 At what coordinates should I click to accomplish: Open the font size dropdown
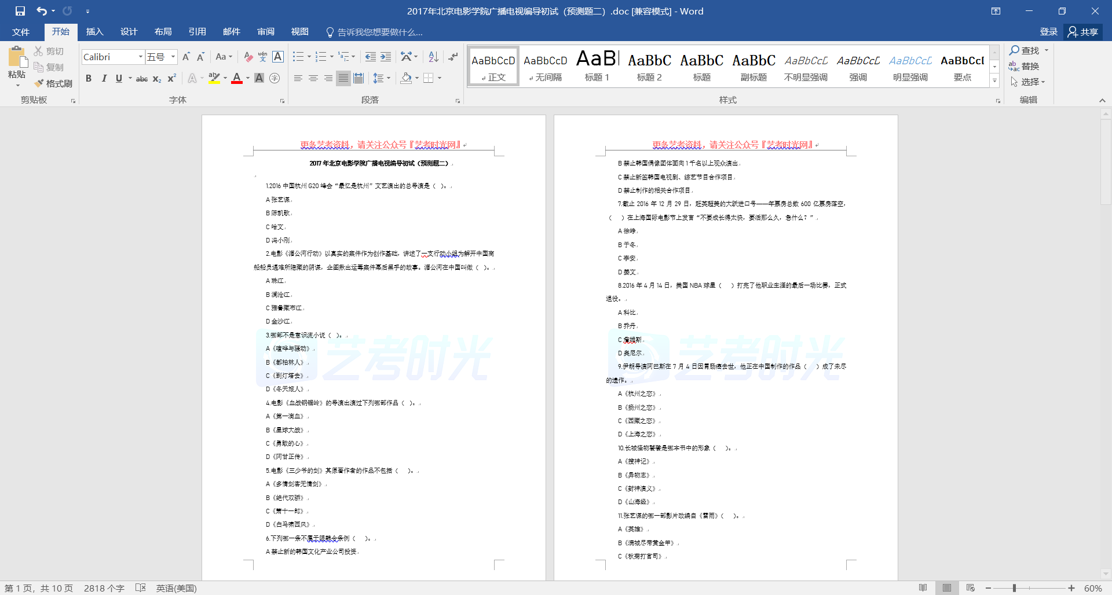click(x=173, y=57)
